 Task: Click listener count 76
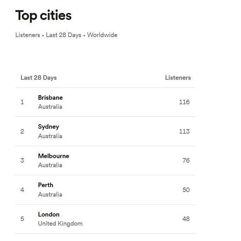click(186, 161)
